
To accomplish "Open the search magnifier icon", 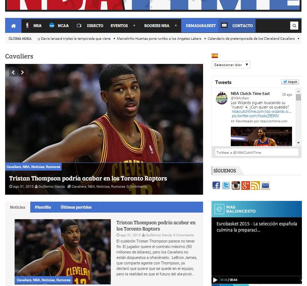I will click(294, 26).
